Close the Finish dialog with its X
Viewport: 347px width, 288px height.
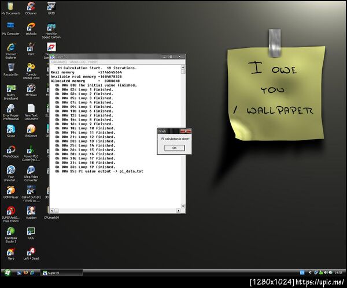point(186,131)
